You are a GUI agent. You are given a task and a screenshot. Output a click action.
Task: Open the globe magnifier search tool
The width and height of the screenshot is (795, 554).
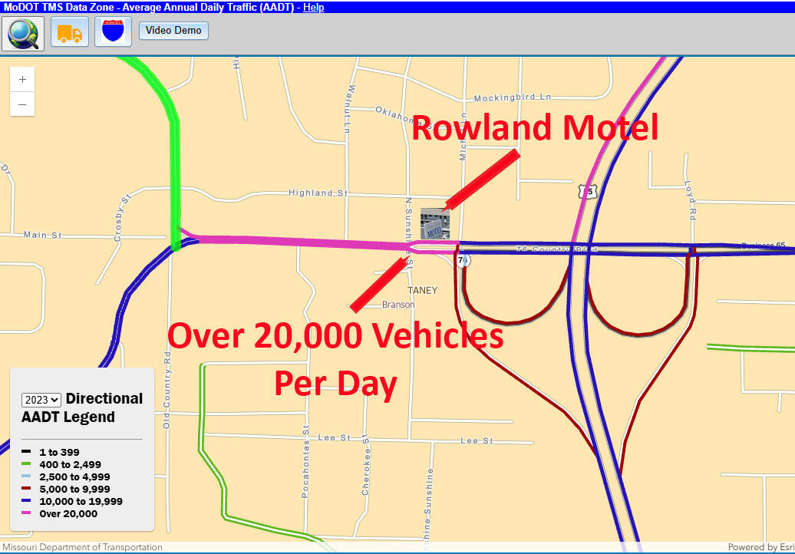pyautogui.click(x=23, y=34)
